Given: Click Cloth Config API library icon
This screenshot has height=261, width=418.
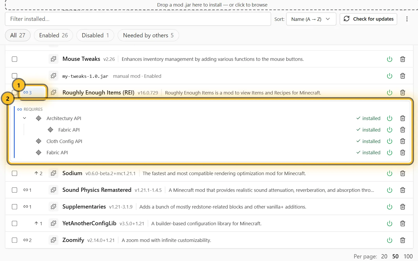Looking at the screenshot, I should point(39,141).
